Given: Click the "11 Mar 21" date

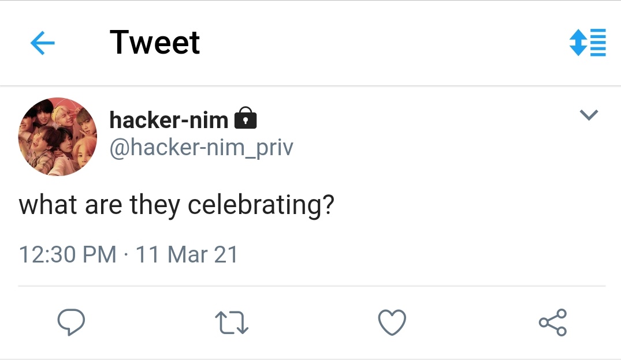Looking at the screenshot, I should pyautogui.click(x=186, y=254).
